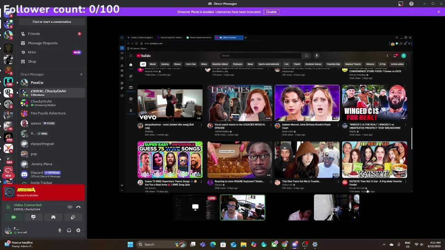Open Discord user settings gear

point(78,230)
